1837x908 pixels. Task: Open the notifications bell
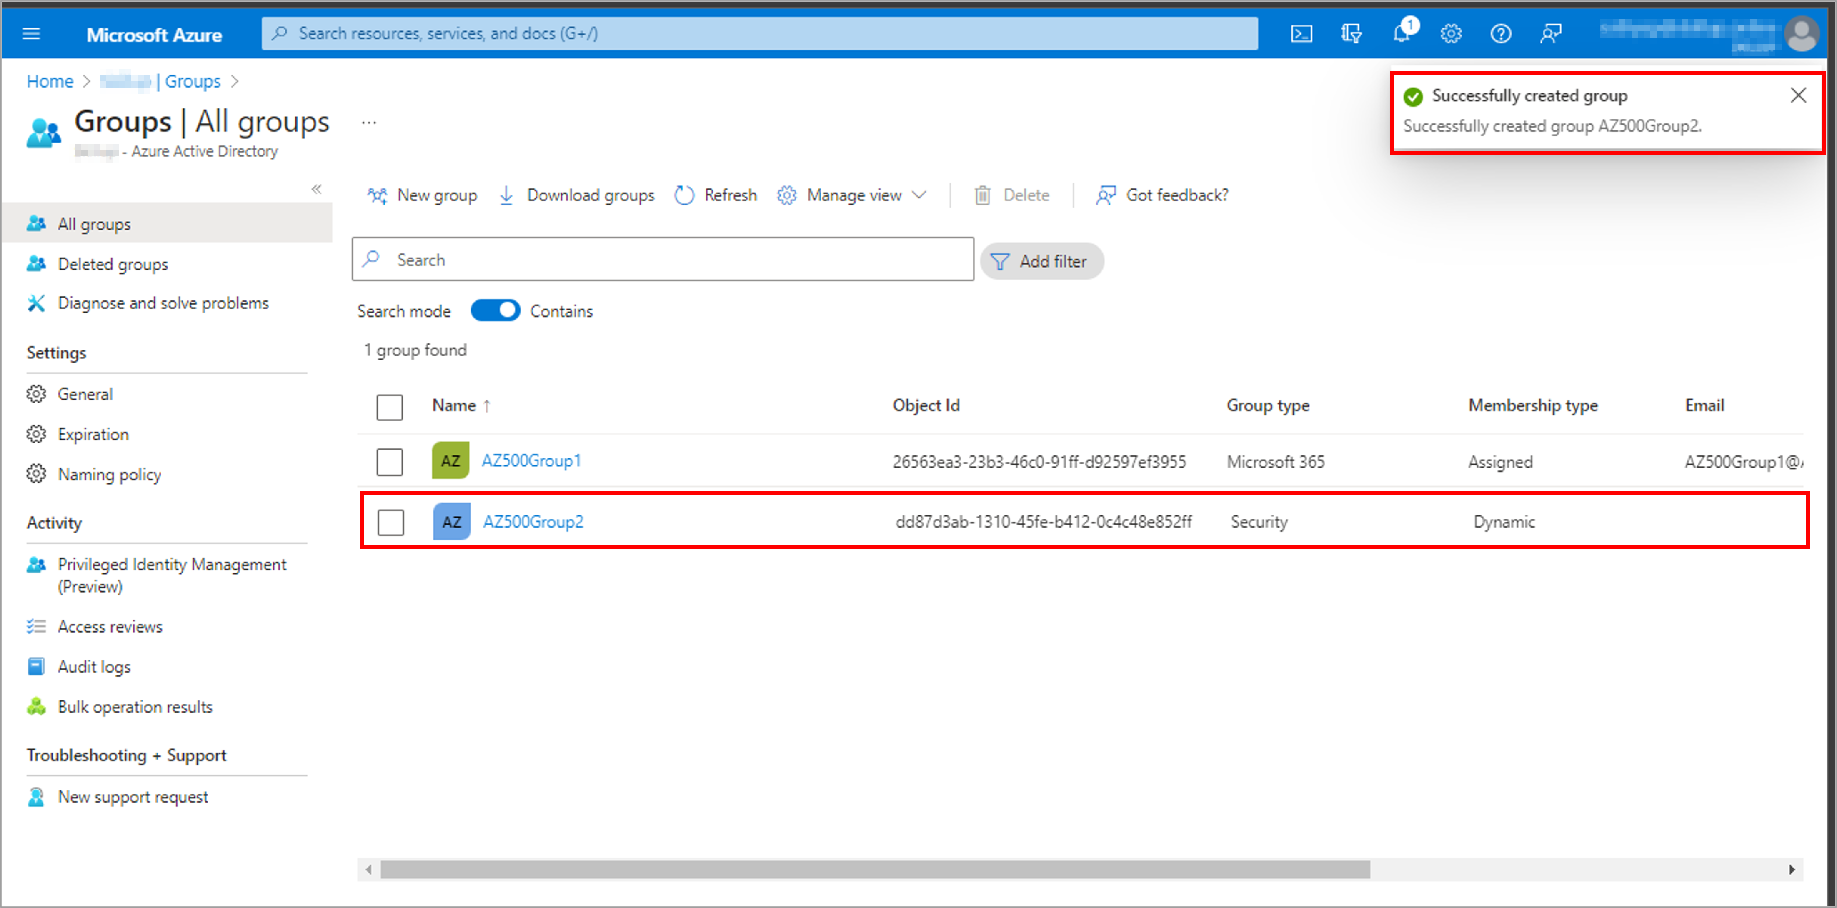[1402, 33]
